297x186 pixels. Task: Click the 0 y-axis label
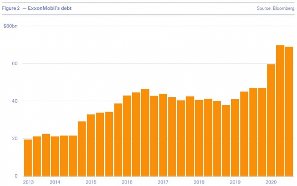point(16,176)
